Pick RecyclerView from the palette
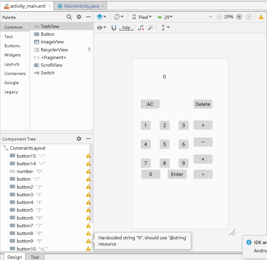Screen dimensions: 267x260 click(x=62, y=50)
